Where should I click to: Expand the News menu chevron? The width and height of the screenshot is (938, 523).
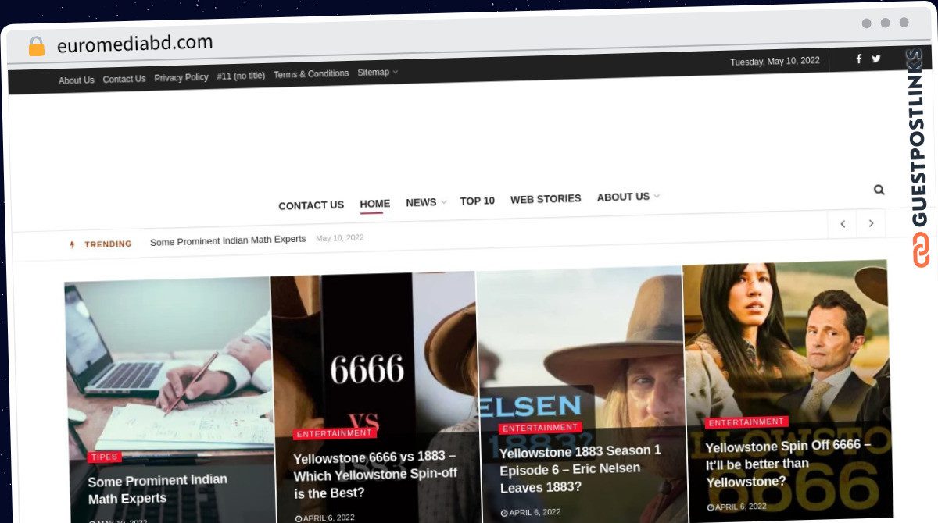tap(443, 202)
